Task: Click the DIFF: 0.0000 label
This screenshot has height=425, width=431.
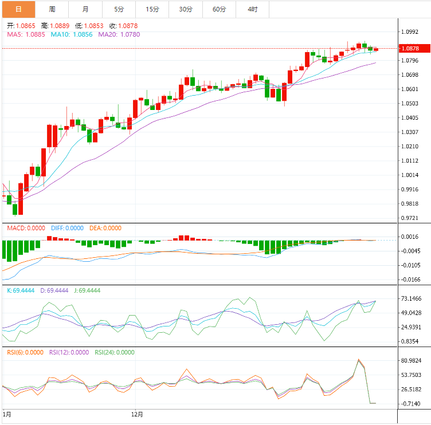Action: pos(66,228)
